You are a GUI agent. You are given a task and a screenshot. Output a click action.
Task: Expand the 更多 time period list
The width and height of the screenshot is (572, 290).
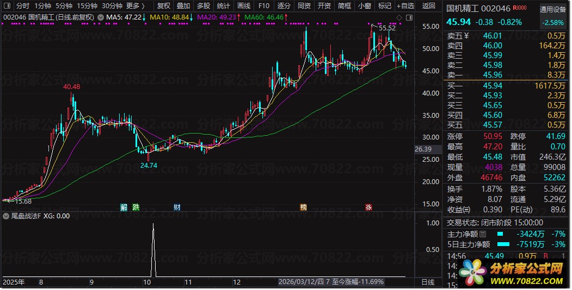136,6
